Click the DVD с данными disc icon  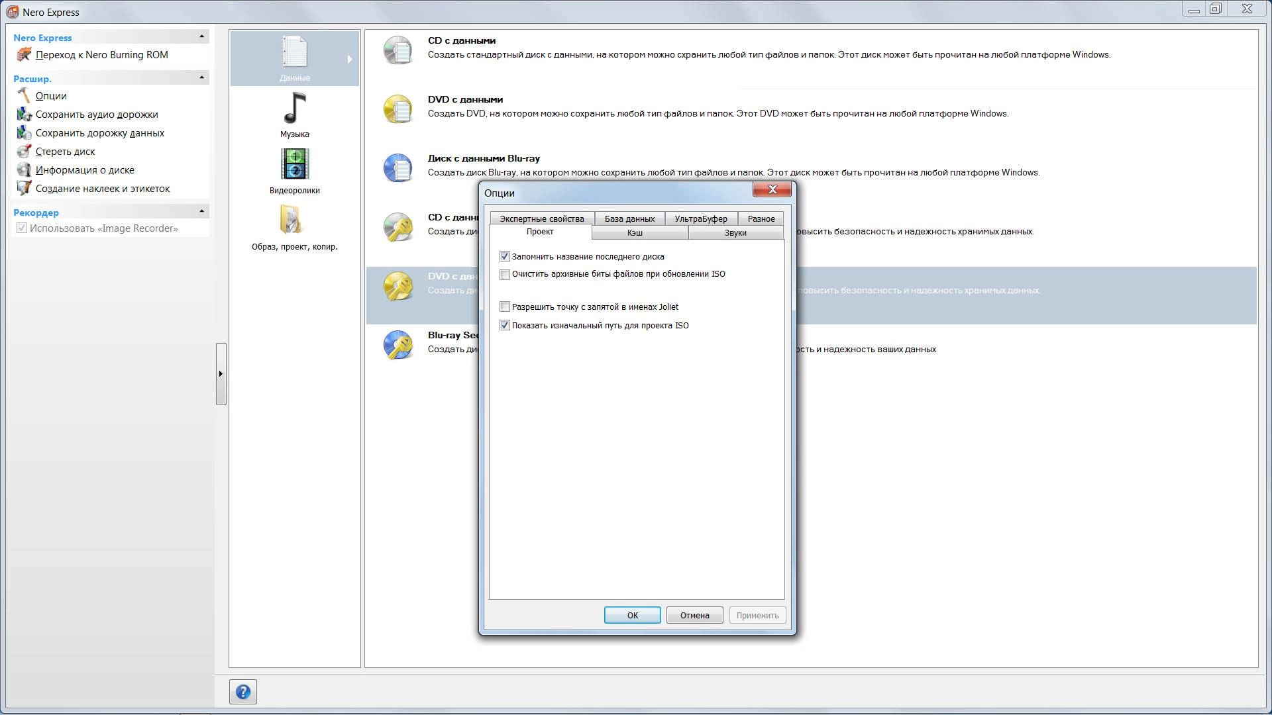point(398,109)
